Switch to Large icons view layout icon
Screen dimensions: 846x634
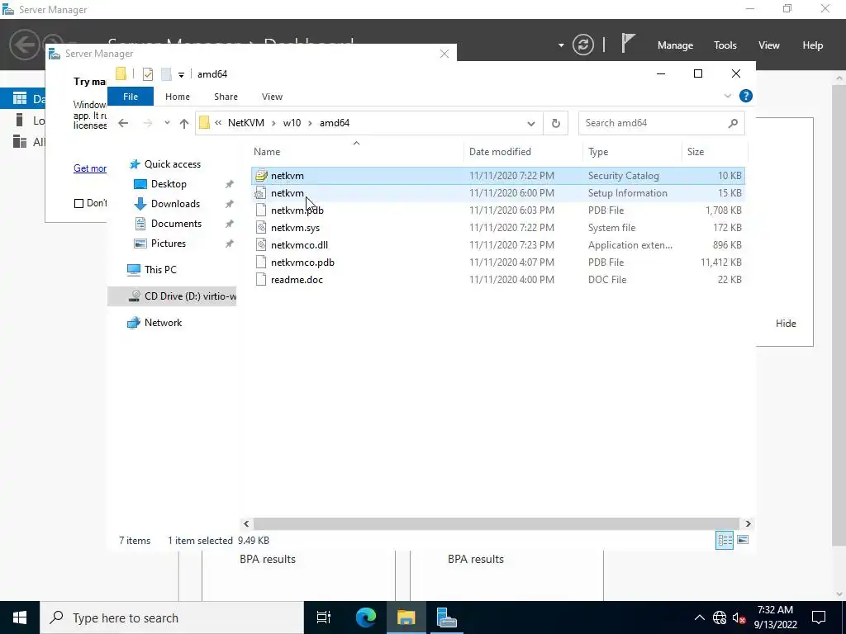[743, 540]
